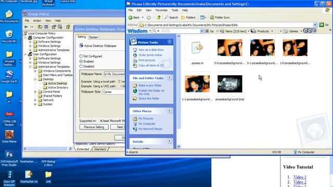Click Share this folder task
The width and height of the screenshot is (333, 187).
[149, 98]
